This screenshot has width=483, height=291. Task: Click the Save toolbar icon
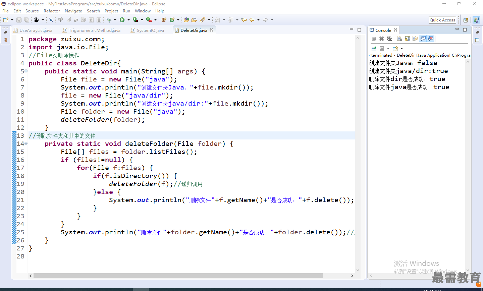[x=19, y=20]
